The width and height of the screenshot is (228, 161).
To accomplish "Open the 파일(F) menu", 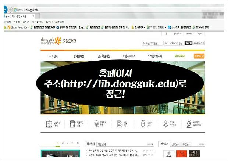I will (7, 22).
